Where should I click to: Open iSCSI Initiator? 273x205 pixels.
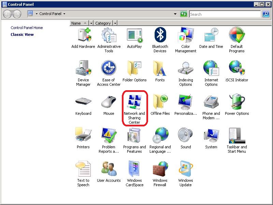(x=237, y=71)
